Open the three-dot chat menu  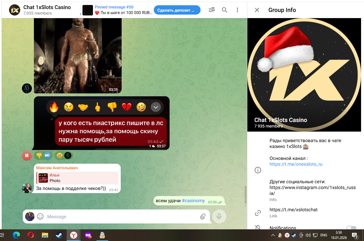(237, 10)
